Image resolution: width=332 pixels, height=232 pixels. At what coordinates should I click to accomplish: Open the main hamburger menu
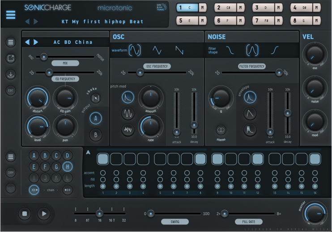[11, 15]
